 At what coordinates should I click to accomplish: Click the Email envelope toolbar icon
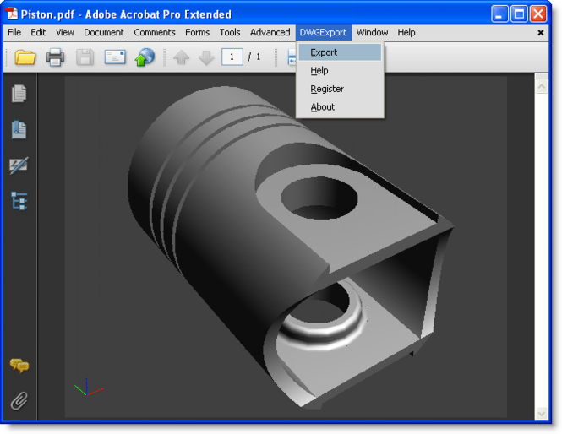[115, 57]
